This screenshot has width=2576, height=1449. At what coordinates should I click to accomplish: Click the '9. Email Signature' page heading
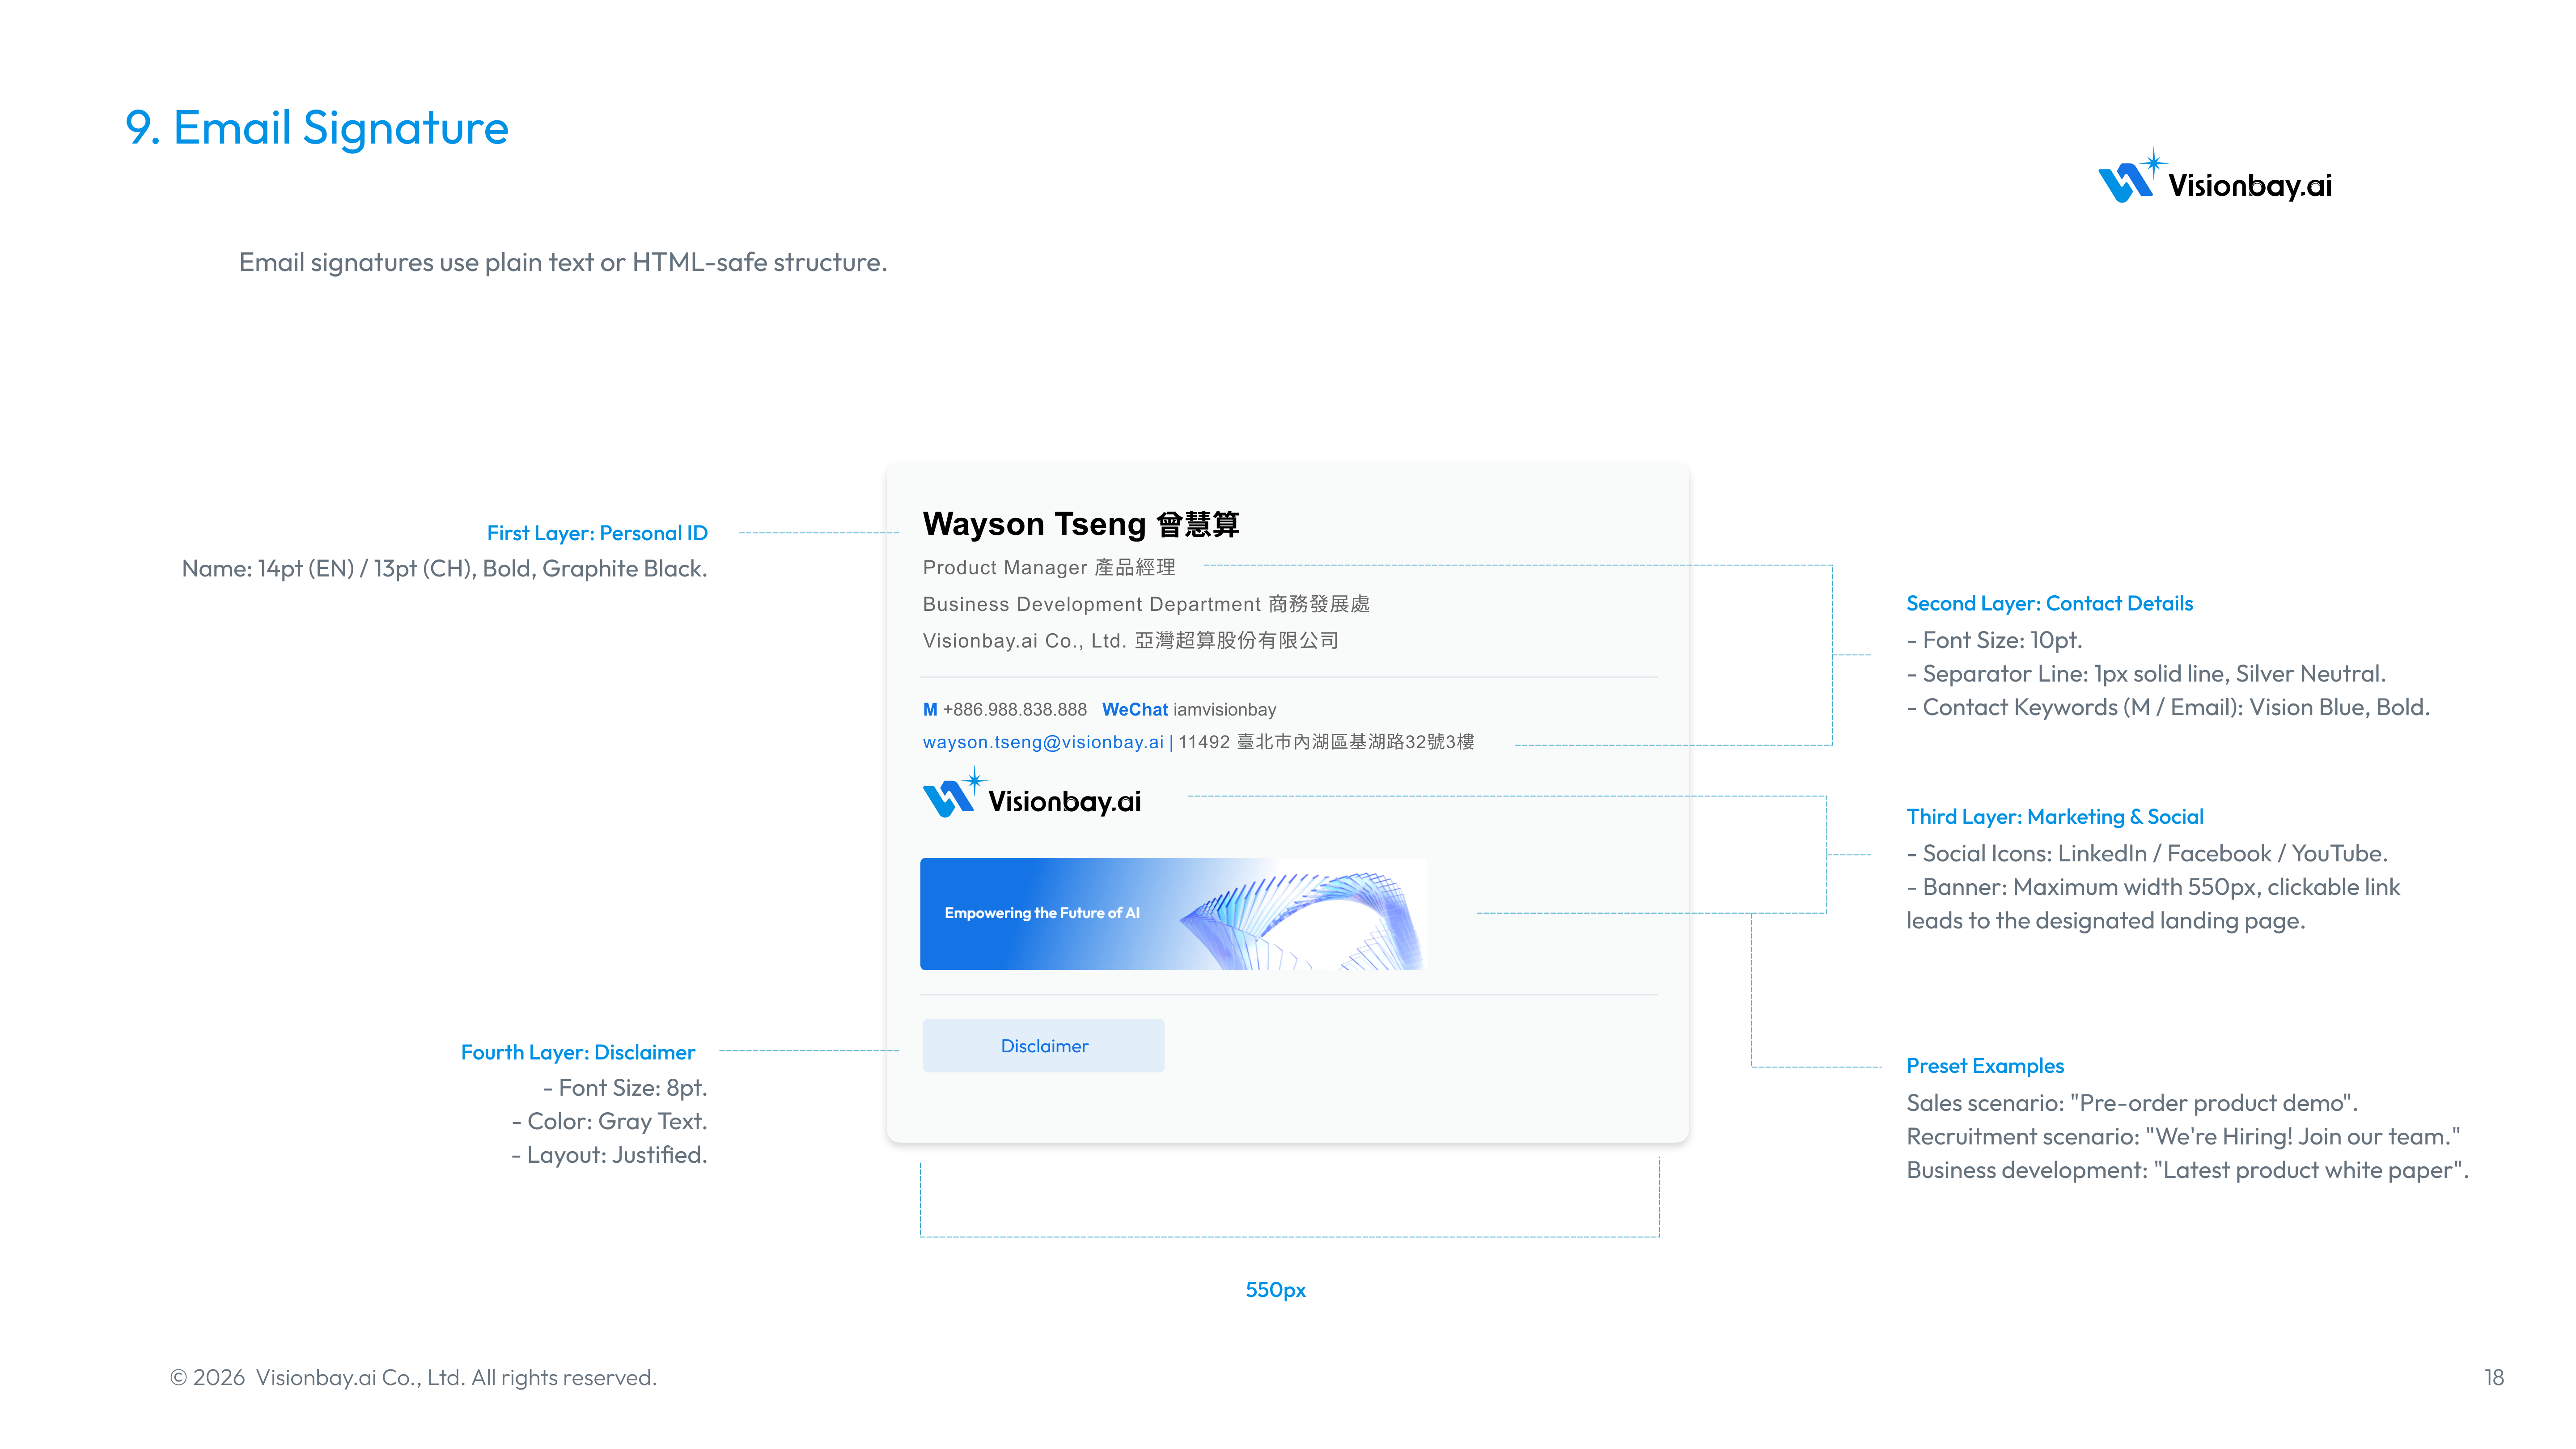click(317, 128)
